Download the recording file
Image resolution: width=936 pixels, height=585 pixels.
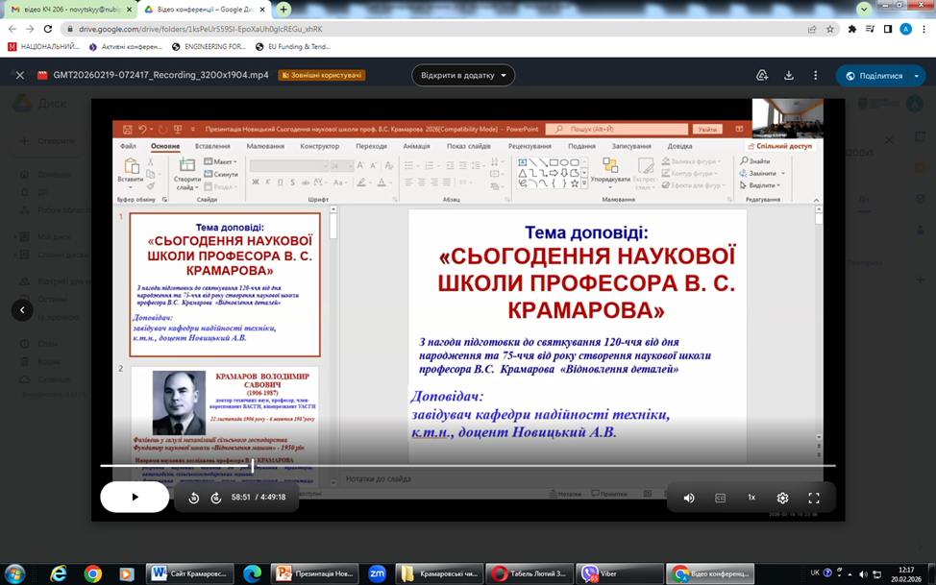tap(789, 75)
